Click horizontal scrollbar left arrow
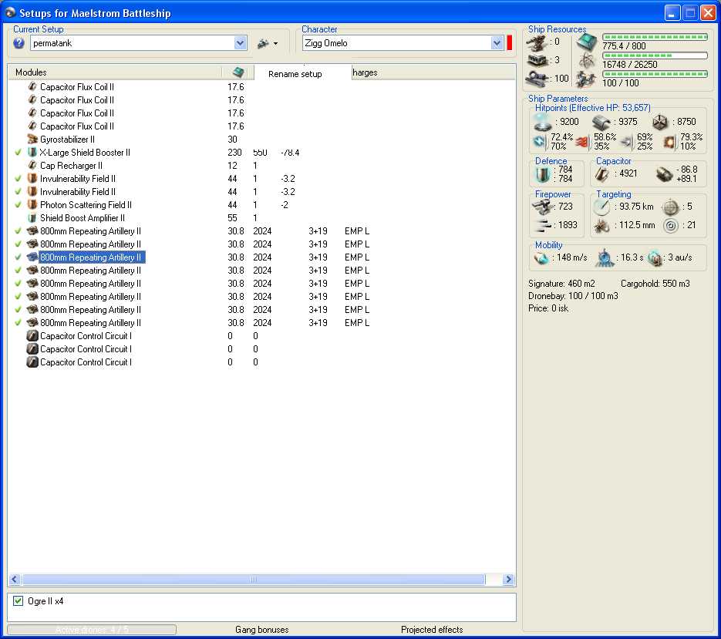Viewport: 721px width, 639px height. [14, 579]
